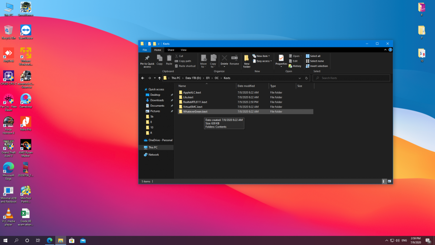Click Copy path in the ribbon

[x=183, y=61]
